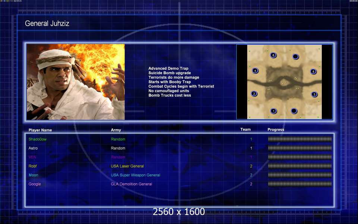The height and width of the screenshot is (224, 358).
Task: Select the unnumbered start position beside marker 1
Action: 294,111
